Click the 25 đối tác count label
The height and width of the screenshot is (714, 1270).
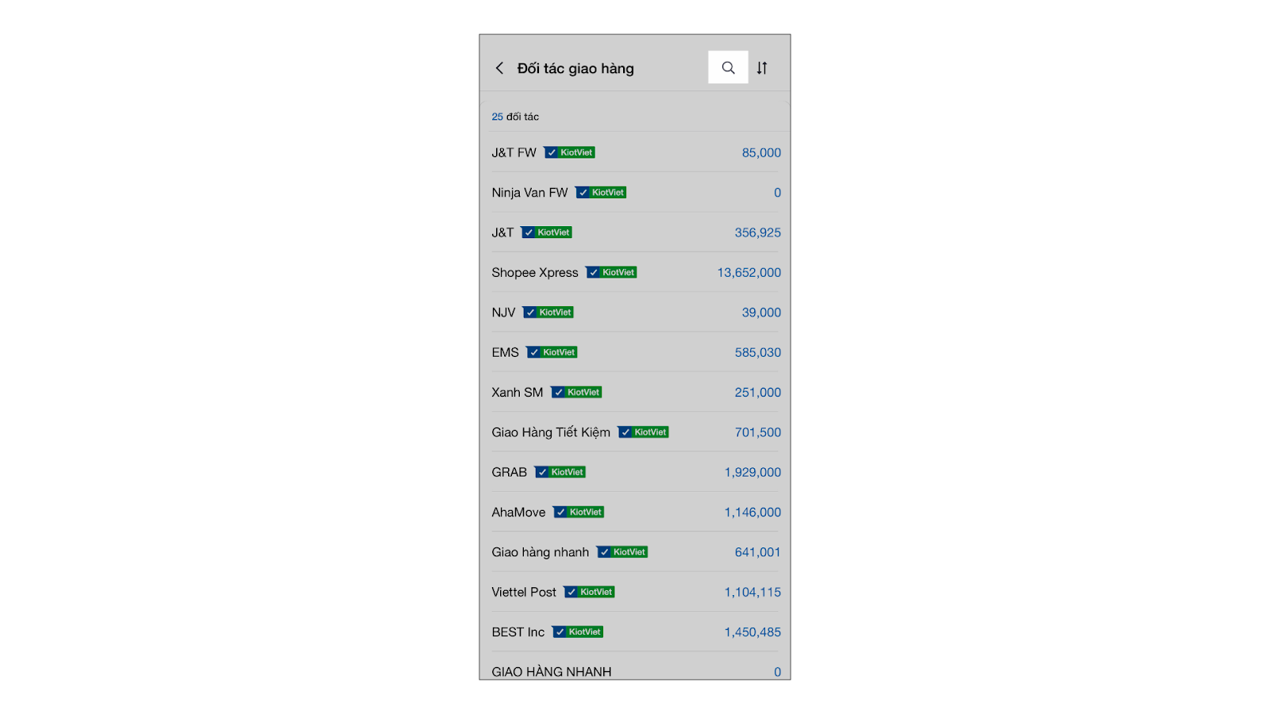(515, 117)
